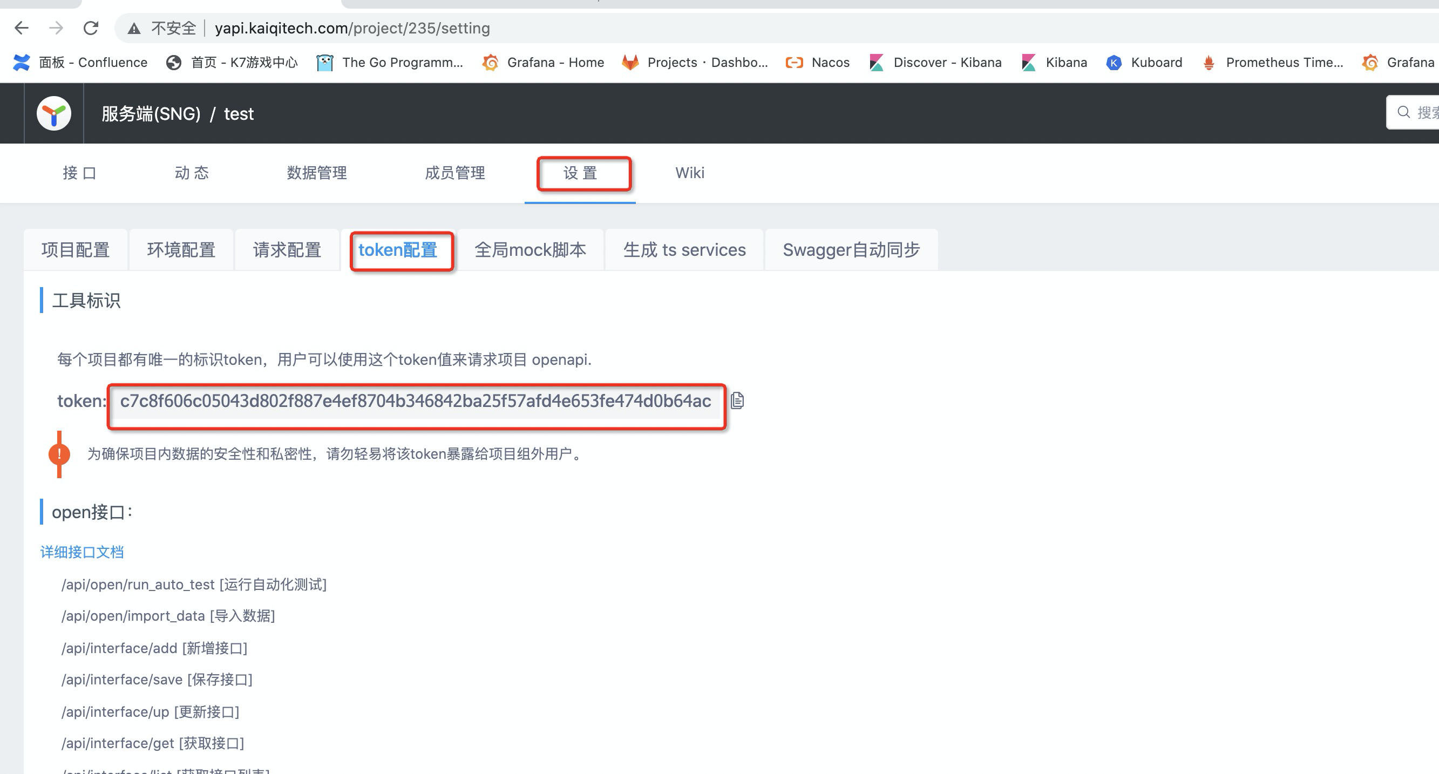The width and height of the screenshot is (1439, 774).
Task: Click /api/interface/add entry
Action: pos(154,648)
